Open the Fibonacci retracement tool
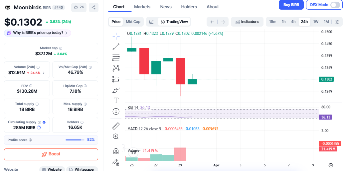 [x=116, y=57]
